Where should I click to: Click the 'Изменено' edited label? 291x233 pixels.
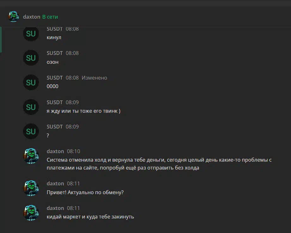coord(94,78)
